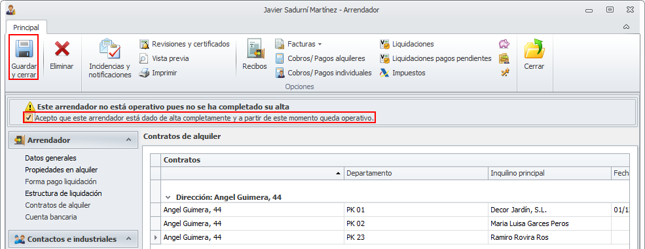This screenshot has width=645, height=249.
Task: Open the Liquidaciones option
Action: coord(407,44)
